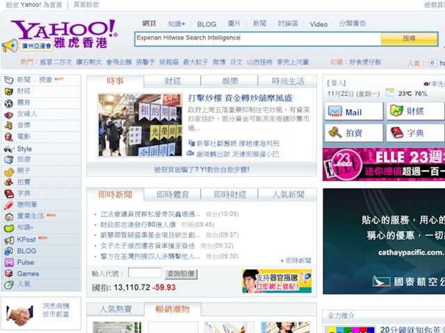Click the 拍賣 auction icon in sidebar
This screenshot has height=333, width=445.
point(9,182)
